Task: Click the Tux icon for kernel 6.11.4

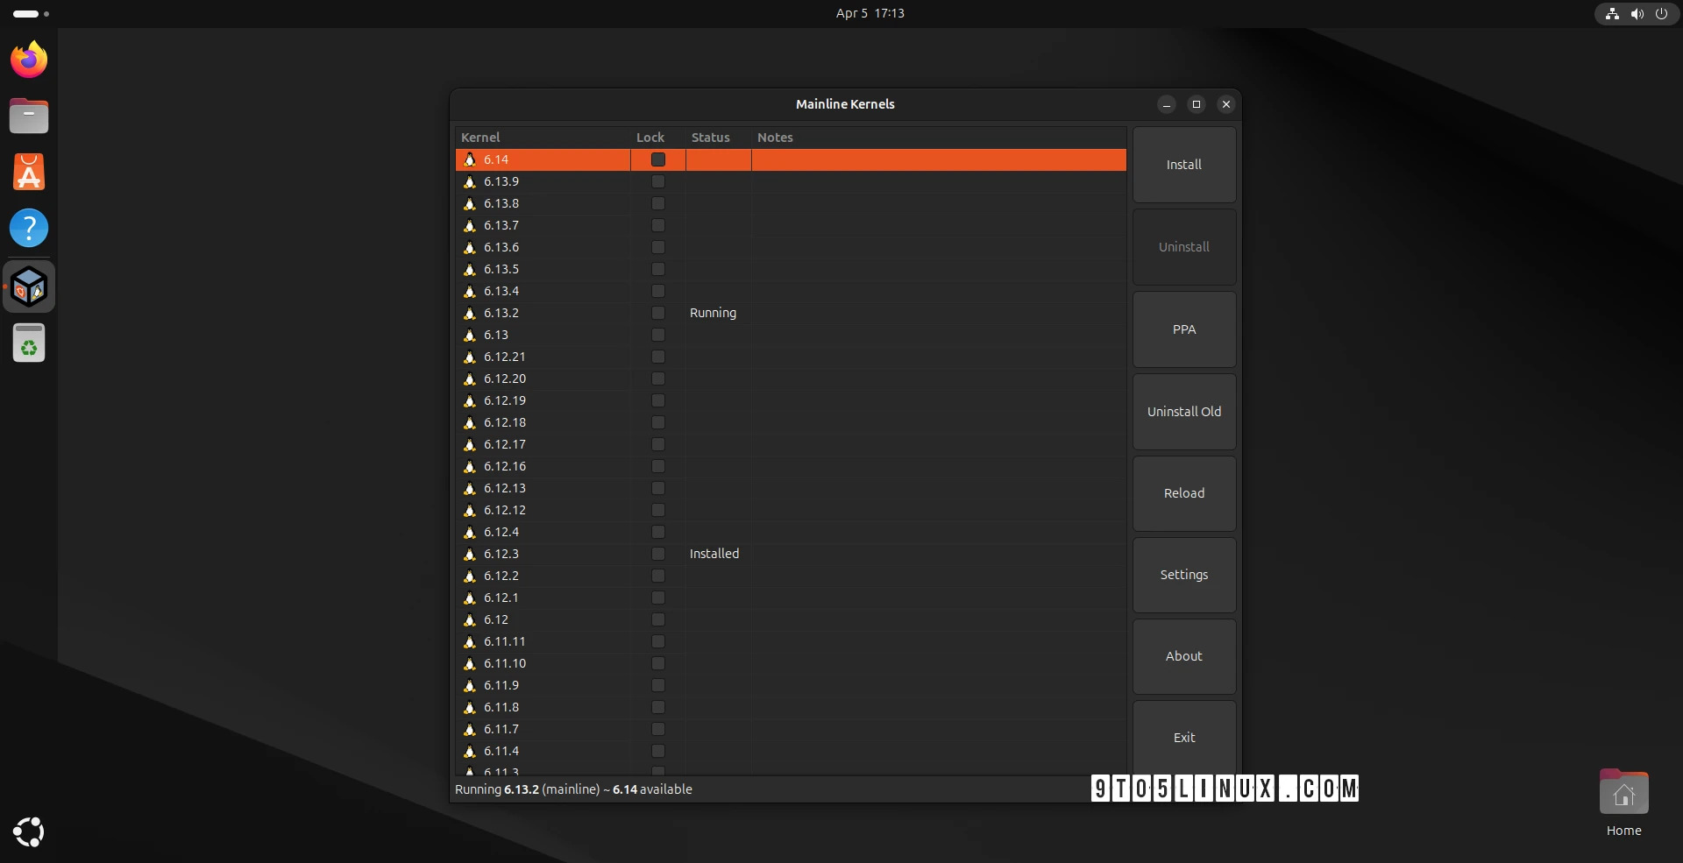Action: [470, 751]
